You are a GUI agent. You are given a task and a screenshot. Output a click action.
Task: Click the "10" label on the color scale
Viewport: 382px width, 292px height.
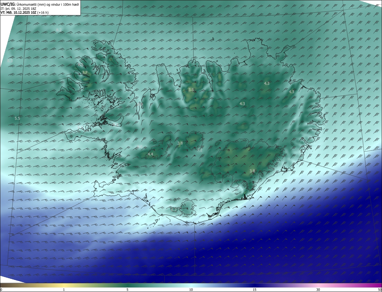tap(191, 290)
